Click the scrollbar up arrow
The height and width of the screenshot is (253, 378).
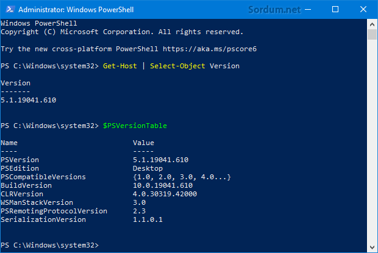click(x=371, y=23)
